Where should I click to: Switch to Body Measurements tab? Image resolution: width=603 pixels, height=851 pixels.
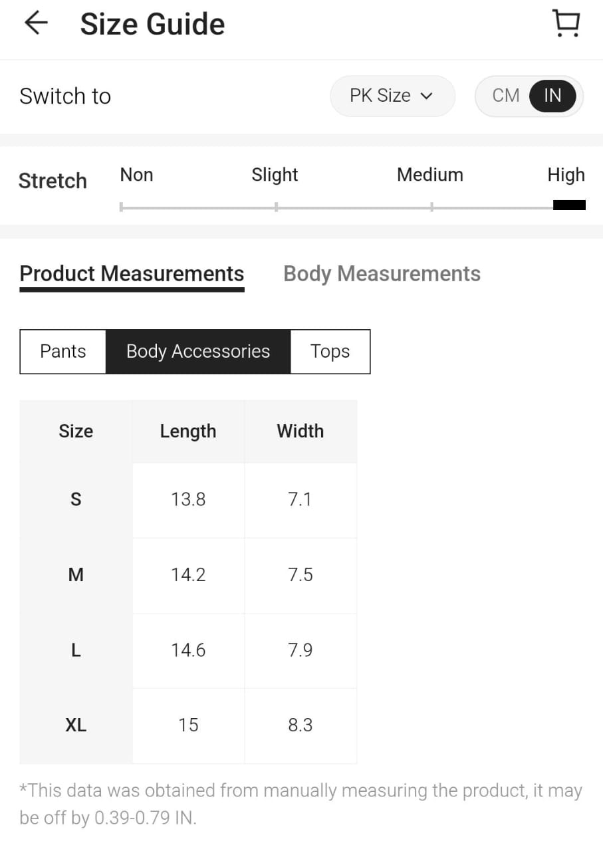click(x=382, y=274)
